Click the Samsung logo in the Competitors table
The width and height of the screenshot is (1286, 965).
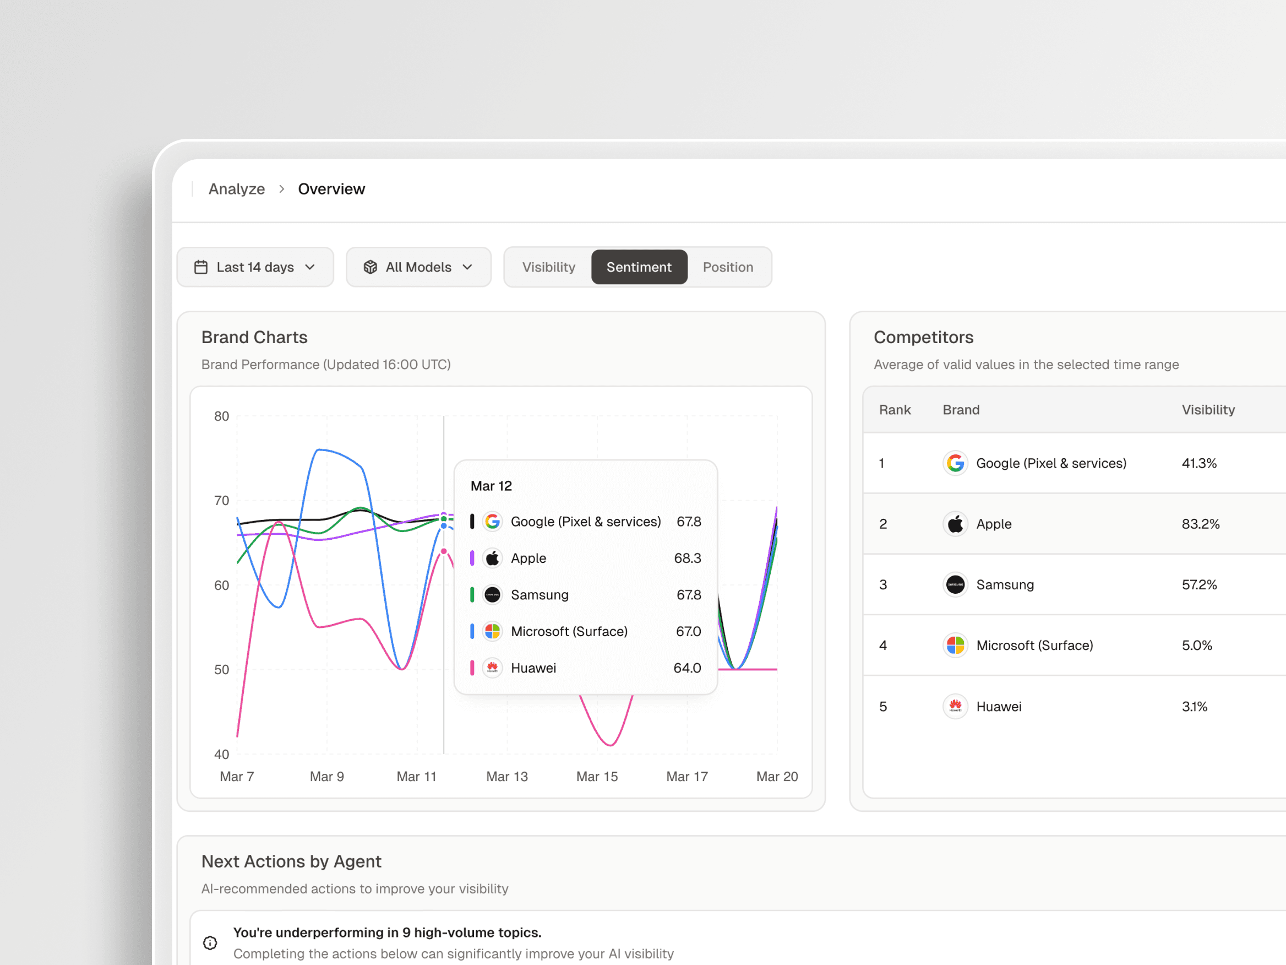coord(955,584)
